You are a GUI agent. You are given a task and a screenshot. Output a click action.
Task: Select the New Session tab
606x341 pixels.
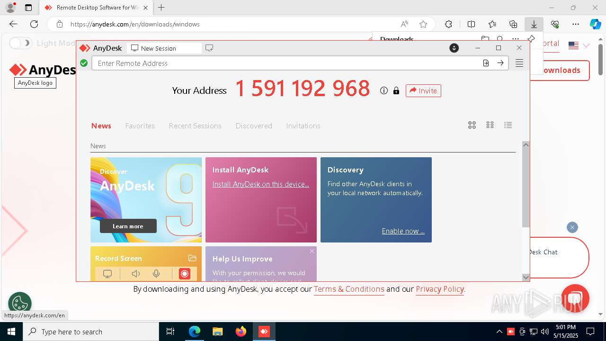point(164,48)
